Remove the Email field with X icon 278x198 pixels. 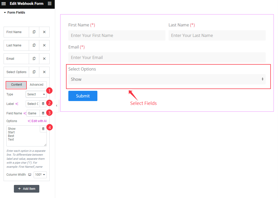tap(44, 58)
